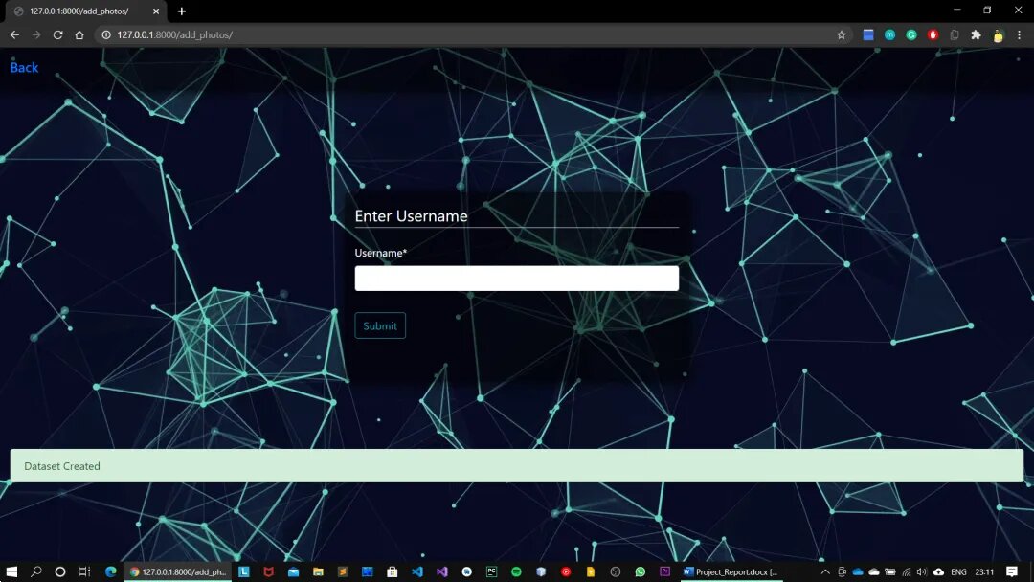Open Premiere Pro from the taskbar
Image resolution: width=1034 pixels, height=582 pixels.
coord(664,571)
